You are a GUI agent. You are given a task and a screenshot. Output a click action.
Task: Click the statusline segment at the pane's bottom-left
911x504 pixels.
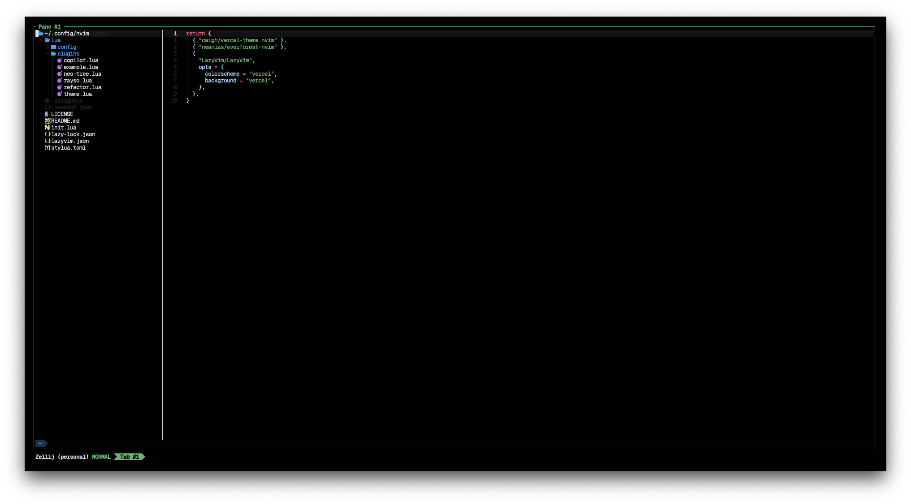[41, 444]
